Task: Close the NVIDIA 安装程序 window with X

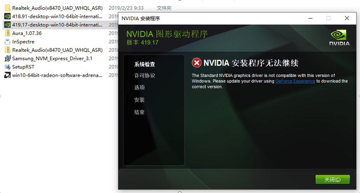Action: point(347,18)
